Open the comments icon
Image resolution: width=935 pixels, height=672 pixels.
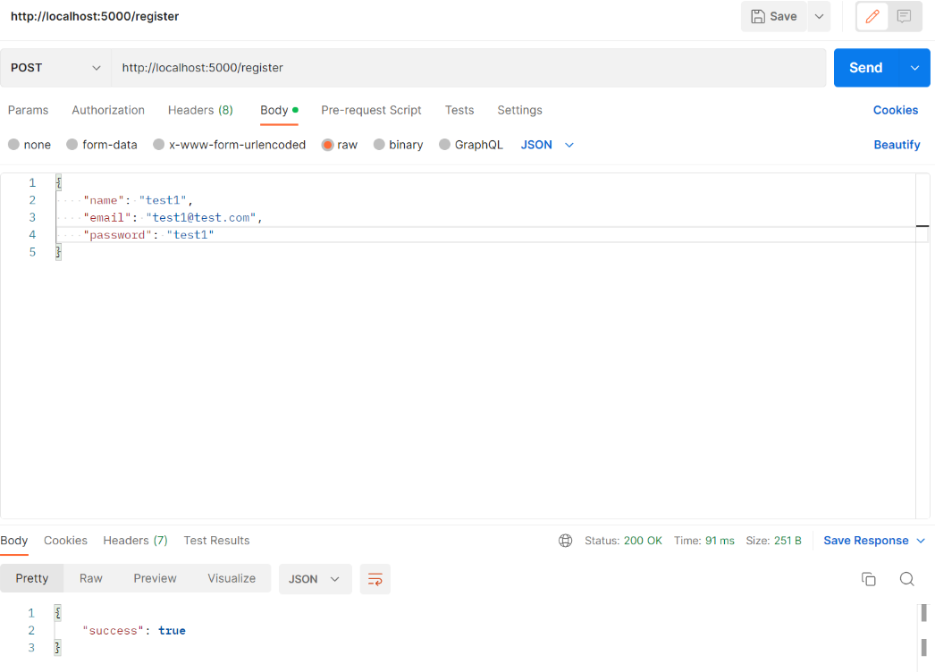click(x=904, y=17)
